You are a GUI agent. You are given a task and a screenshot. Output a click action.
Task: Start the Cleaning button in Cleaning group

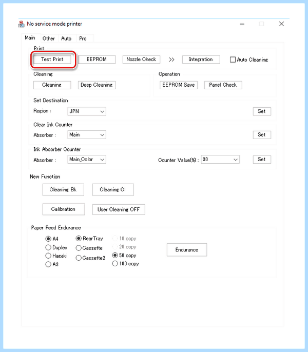pyautogui.click(x=52, y=85)
